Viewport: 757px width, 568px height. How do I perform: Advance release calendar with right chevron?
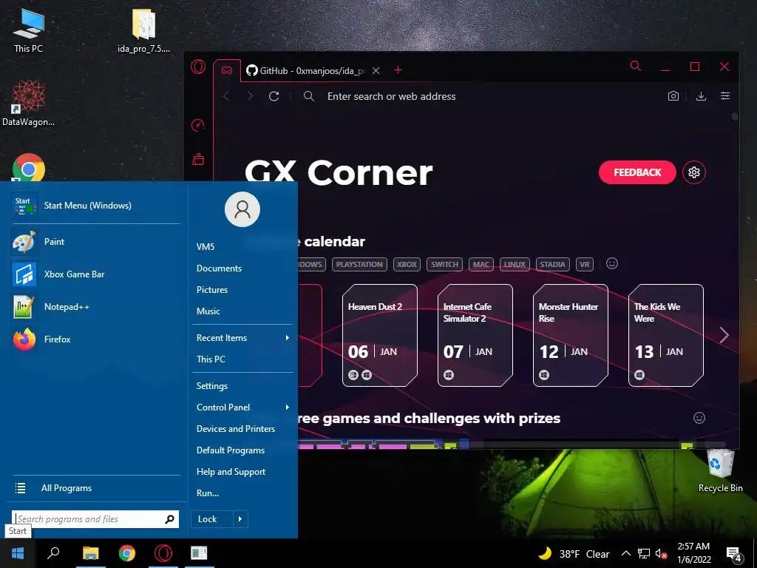pos(724,335)
